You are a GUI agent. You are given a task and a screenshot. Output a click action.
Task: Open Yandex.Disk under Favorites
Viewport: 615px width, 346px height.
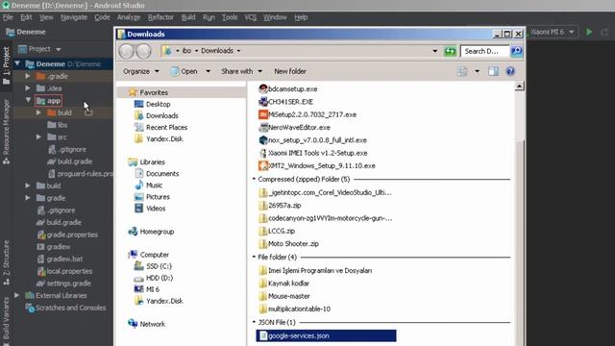(x=159, y=138)
